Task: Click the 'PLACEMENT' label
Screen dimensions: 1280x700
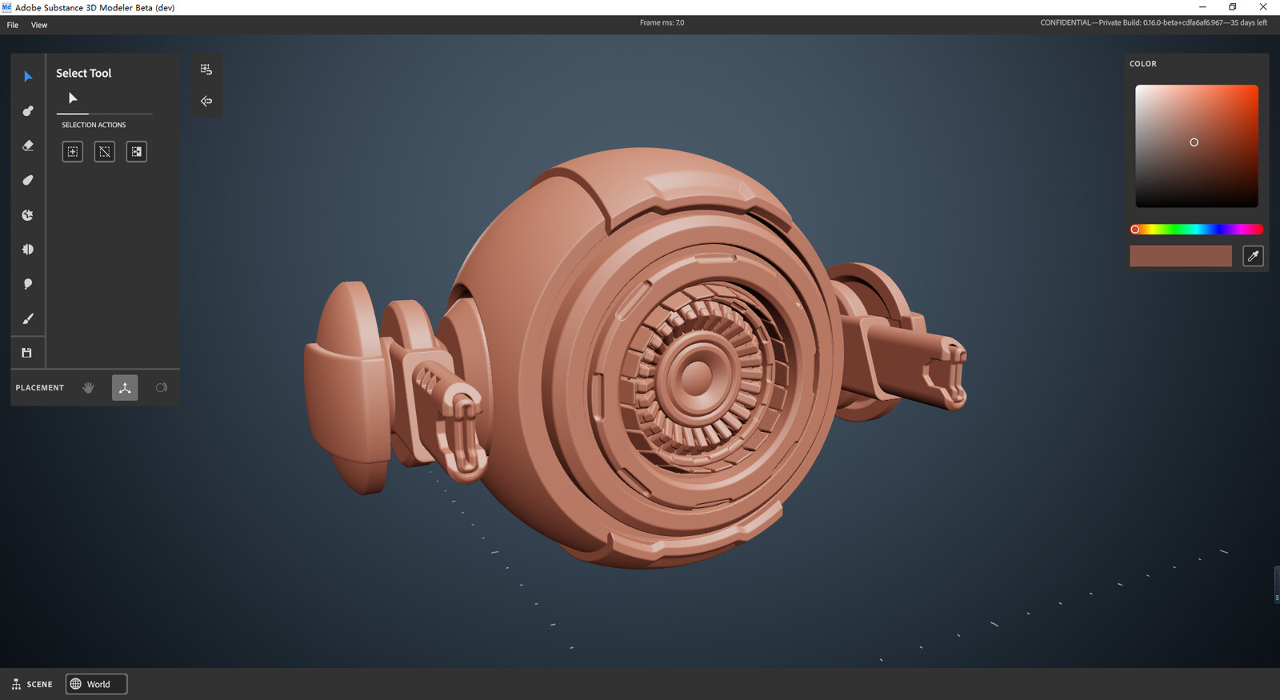Action: click(40, 388)
